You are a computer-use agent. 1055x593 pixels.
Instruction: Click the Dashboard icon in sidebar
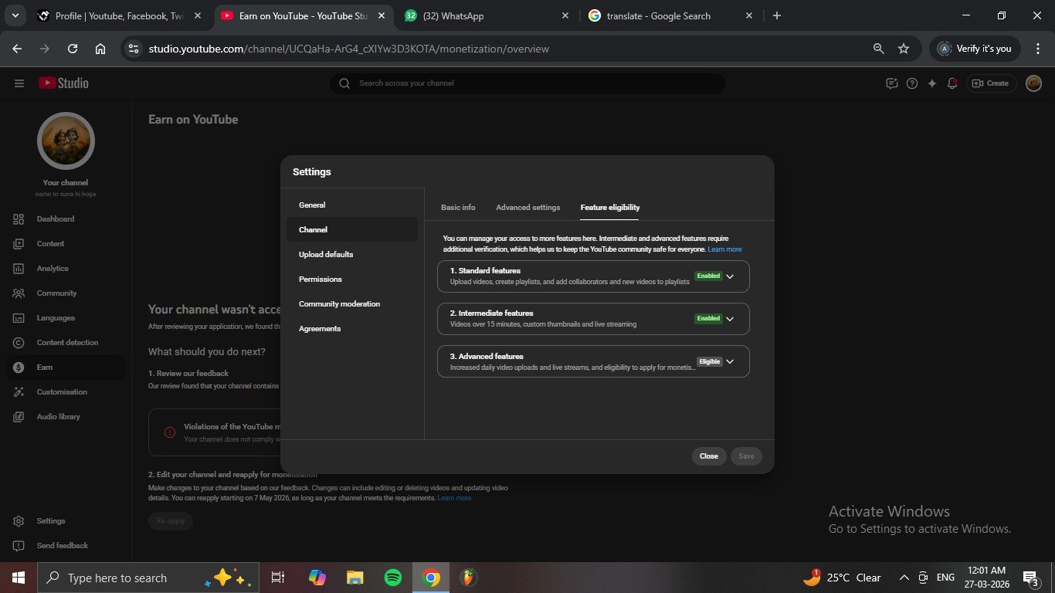coord(19,219)
